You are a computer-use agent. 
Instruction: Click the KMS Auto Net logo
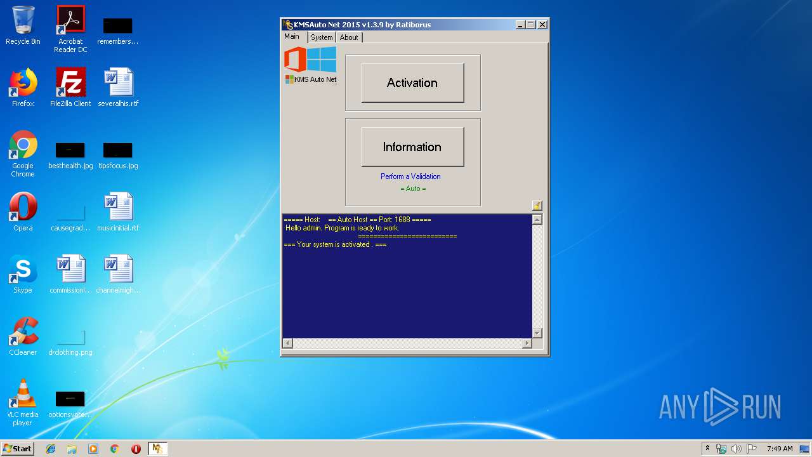311,65
